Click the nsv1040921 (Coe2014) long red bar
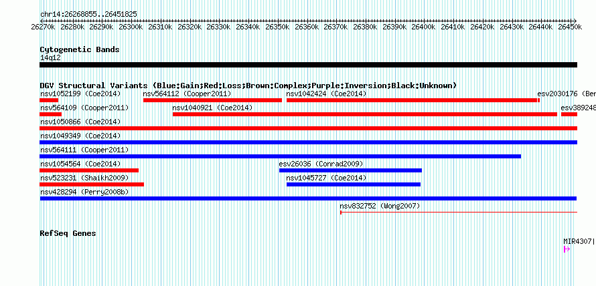The image size is (596, 286). 365,114
